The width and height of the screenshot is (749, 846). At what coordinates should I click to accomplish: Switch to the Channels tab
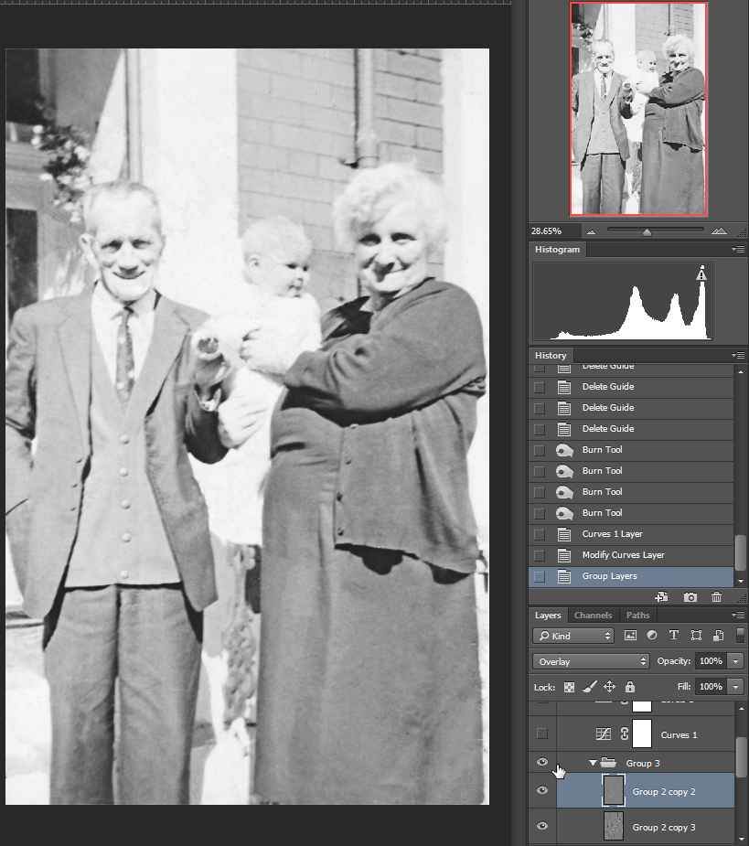tap(593, 616)
